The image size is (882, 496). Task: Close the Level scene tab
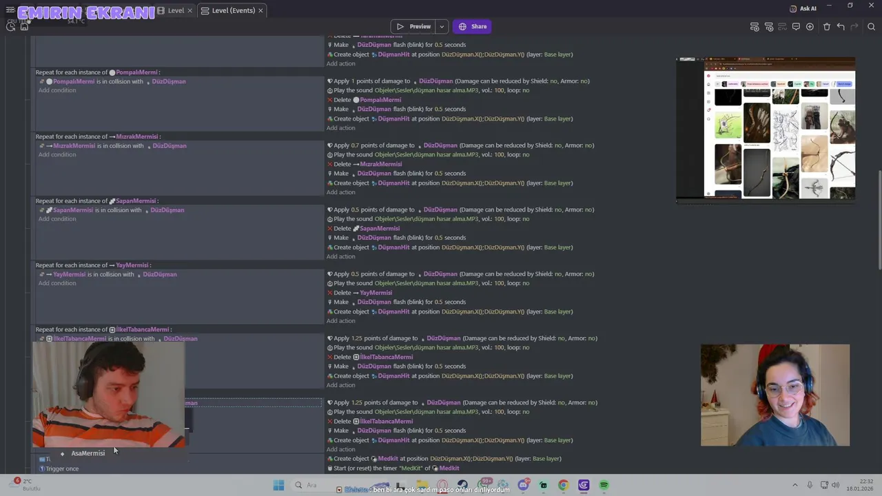[191, 10]
